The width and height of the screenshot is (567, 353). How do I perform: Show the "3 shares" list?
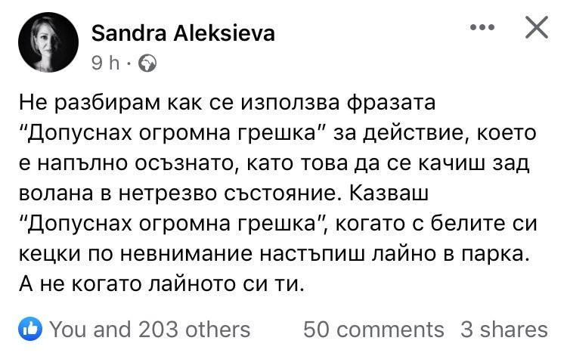click(503, 329)
